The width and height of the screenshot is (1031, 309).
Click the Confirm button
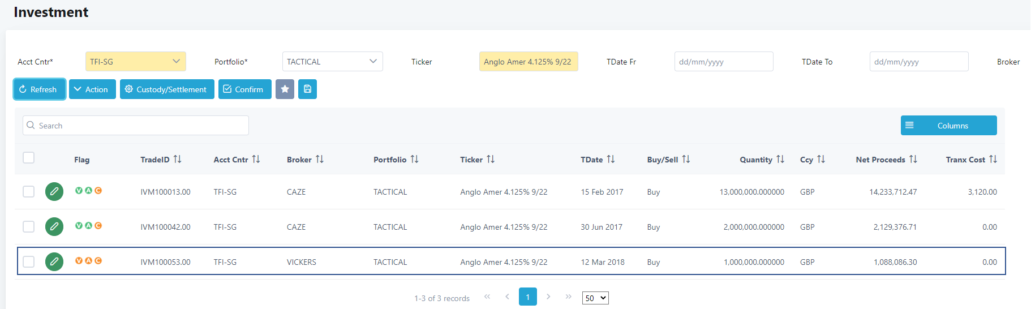[245, 89]
